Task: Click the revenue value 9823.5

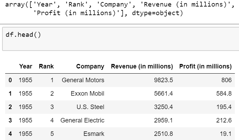Action: 163,80
